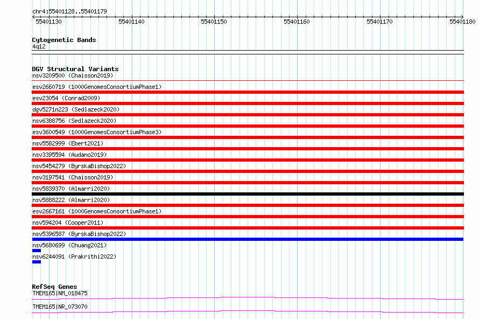Select the 55401140 ruler coordinate label

pyautogui.click(x=131, y=22)
